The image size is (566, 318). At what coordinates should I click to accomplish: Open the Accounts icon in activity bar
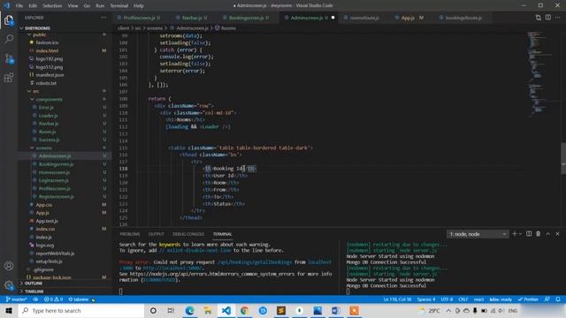[9, 266]
